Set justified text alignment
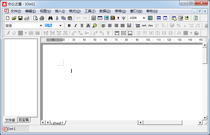Image resolution: width=210 pixels, height=135 pixels. click(123, 26)
